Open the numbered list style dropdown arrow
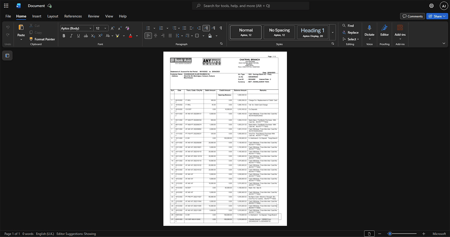Viewport: 450px width, 237px height. point(167,28)
